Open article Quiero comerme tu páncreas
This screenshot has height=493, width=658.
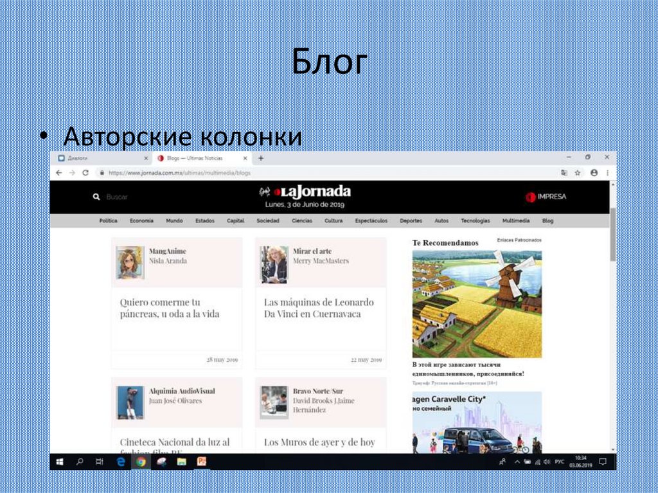pos(170,308)
